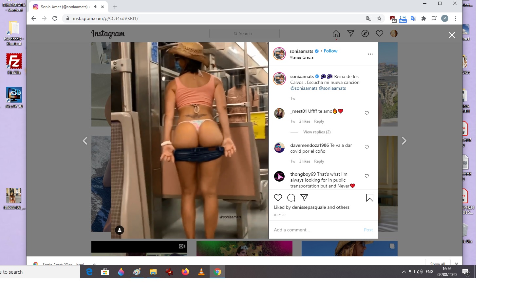524x295 pixels.
Task: Open direct messages paper plane icon
Action: point(350,33)
